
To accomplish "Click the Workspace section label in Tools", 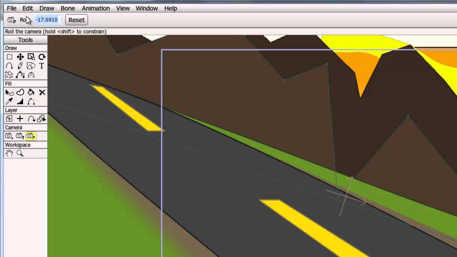I will [17, 145].
